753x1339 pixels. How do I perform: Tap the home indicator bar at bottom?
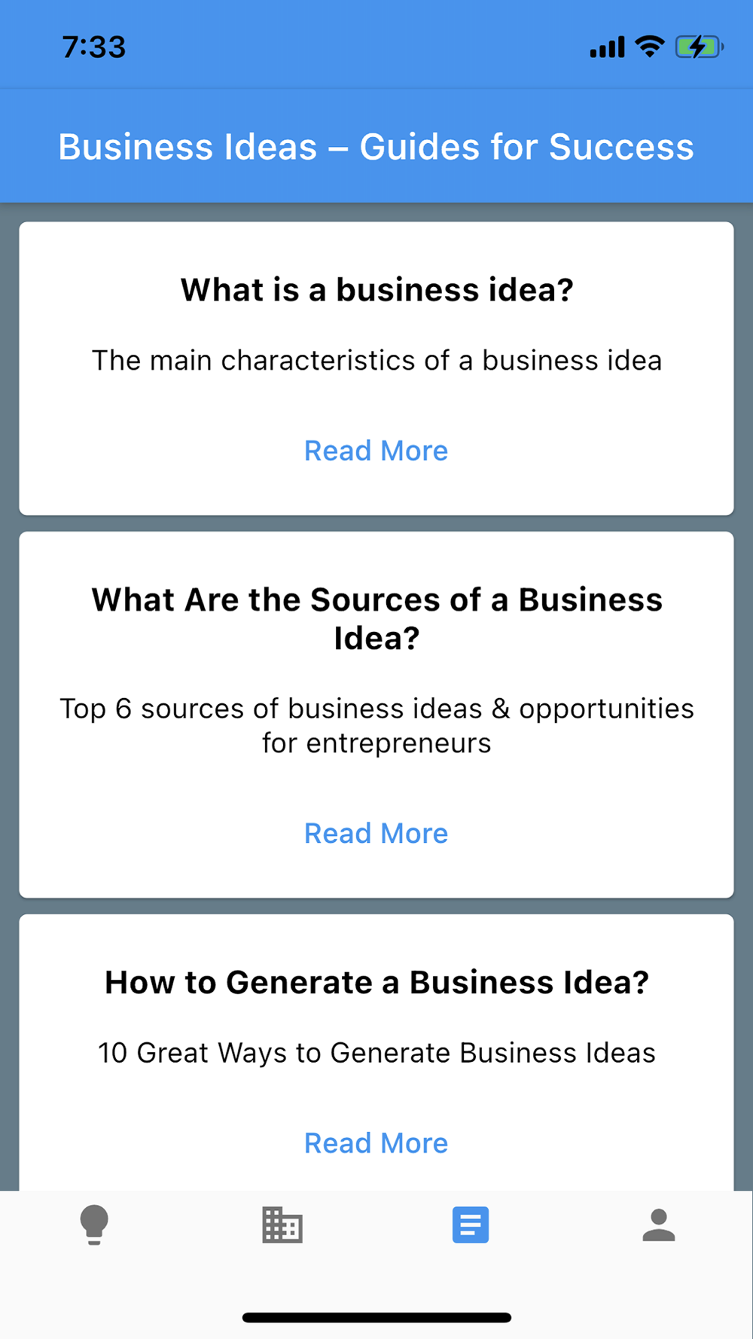click(x=376, y=1317)
